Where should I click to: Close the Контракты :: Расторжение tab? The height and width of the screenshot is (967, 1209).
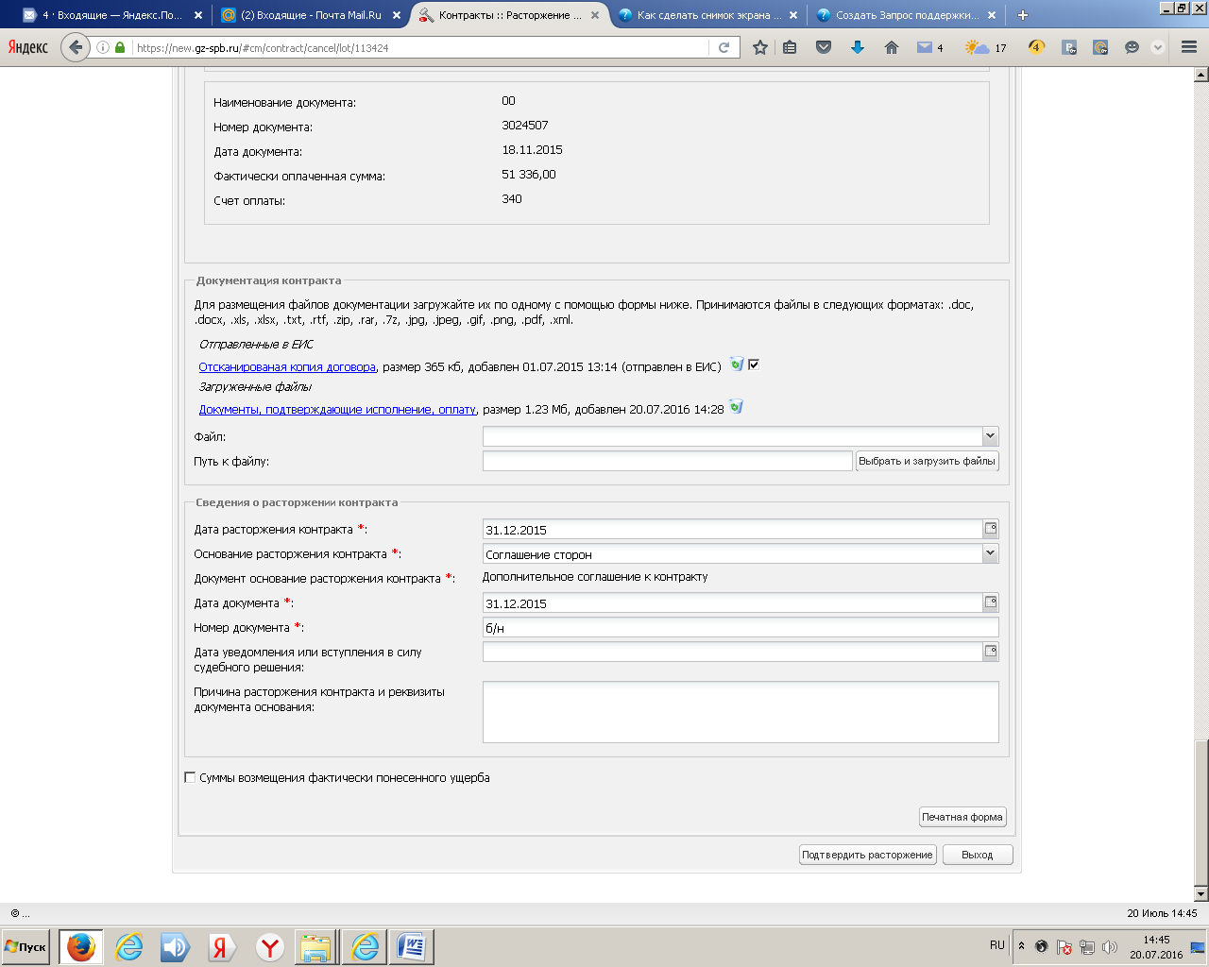pos(593,15)
